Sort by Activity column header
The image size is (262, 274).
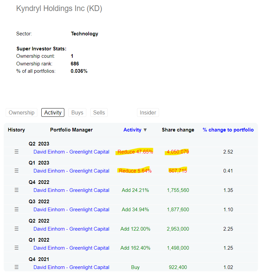(x=132, y=130)
